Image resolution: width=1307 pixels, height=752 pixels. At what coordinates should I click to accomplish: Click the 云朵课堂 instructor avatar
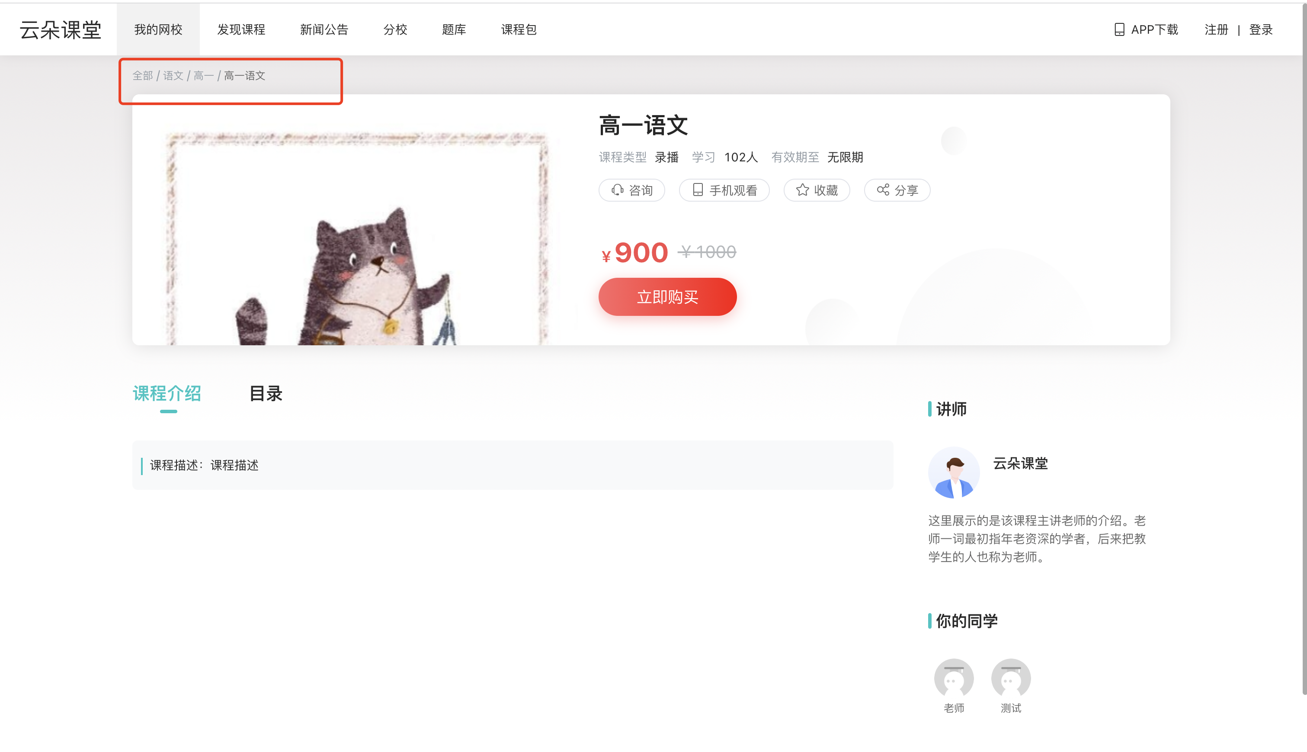pos(953,472)
